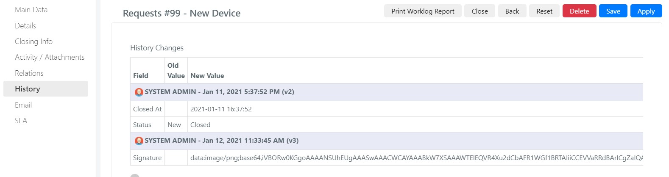Click the Closed status new value cell
This screenshot has width=669, height=177.
[415, 125]
